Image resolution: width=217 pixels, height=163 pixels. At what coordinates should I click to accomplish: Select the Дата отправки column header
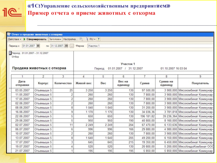(23, 83)
